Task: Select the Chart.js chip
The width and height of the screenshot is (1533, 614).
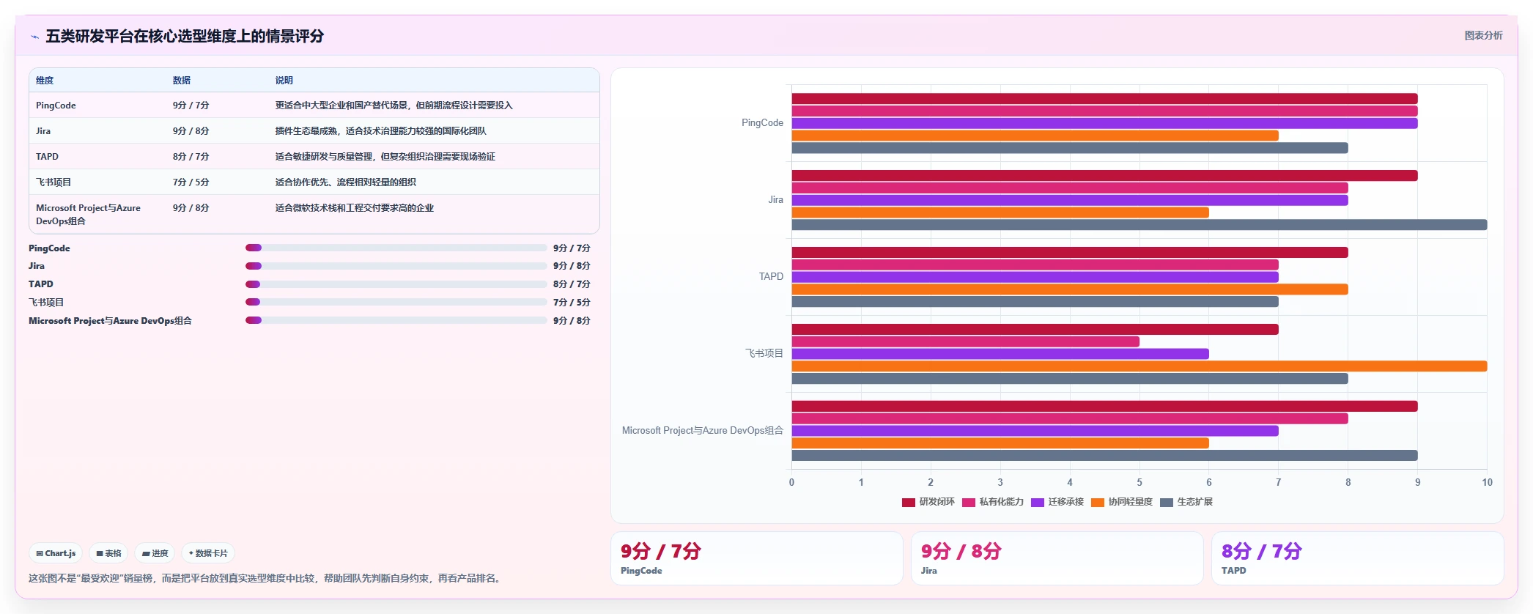Action: click(56, 553)
